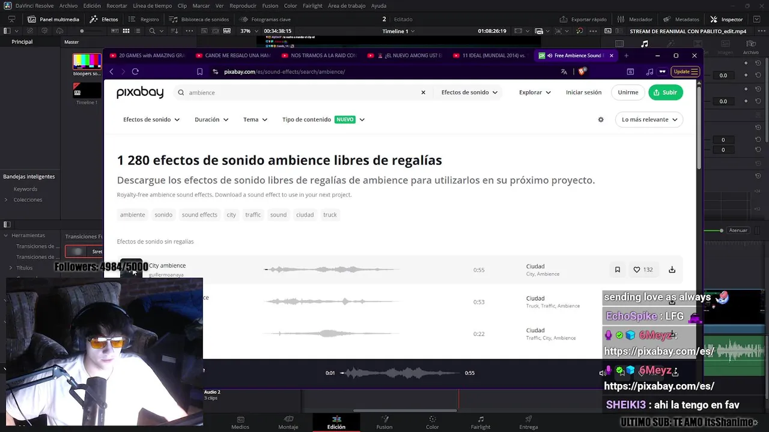Open the Registro panel in DaVinci Resolve
Viewport: 769px width, 432px height.
click(144, 19)
